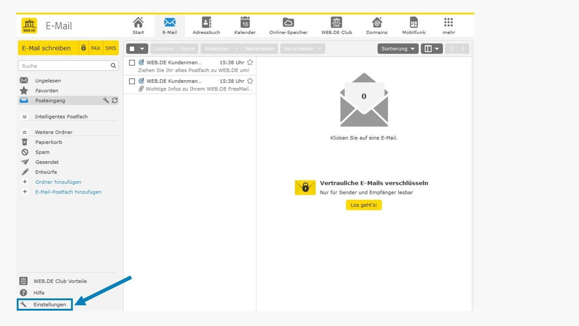Click the previous email up arrow
Viewport: 579px width, 326px height.
[x=451, y=48]
